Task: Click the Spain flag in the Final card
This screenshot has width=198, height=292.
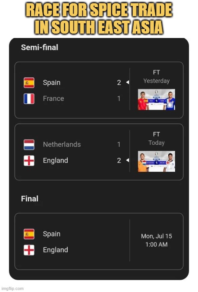Action: tap(29, 234)
